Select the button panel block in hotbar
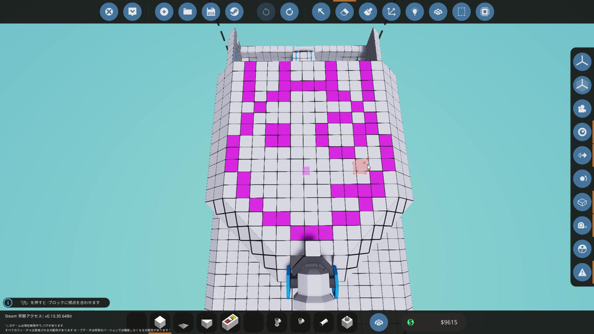Screen dimensions: 594x334 230,322
